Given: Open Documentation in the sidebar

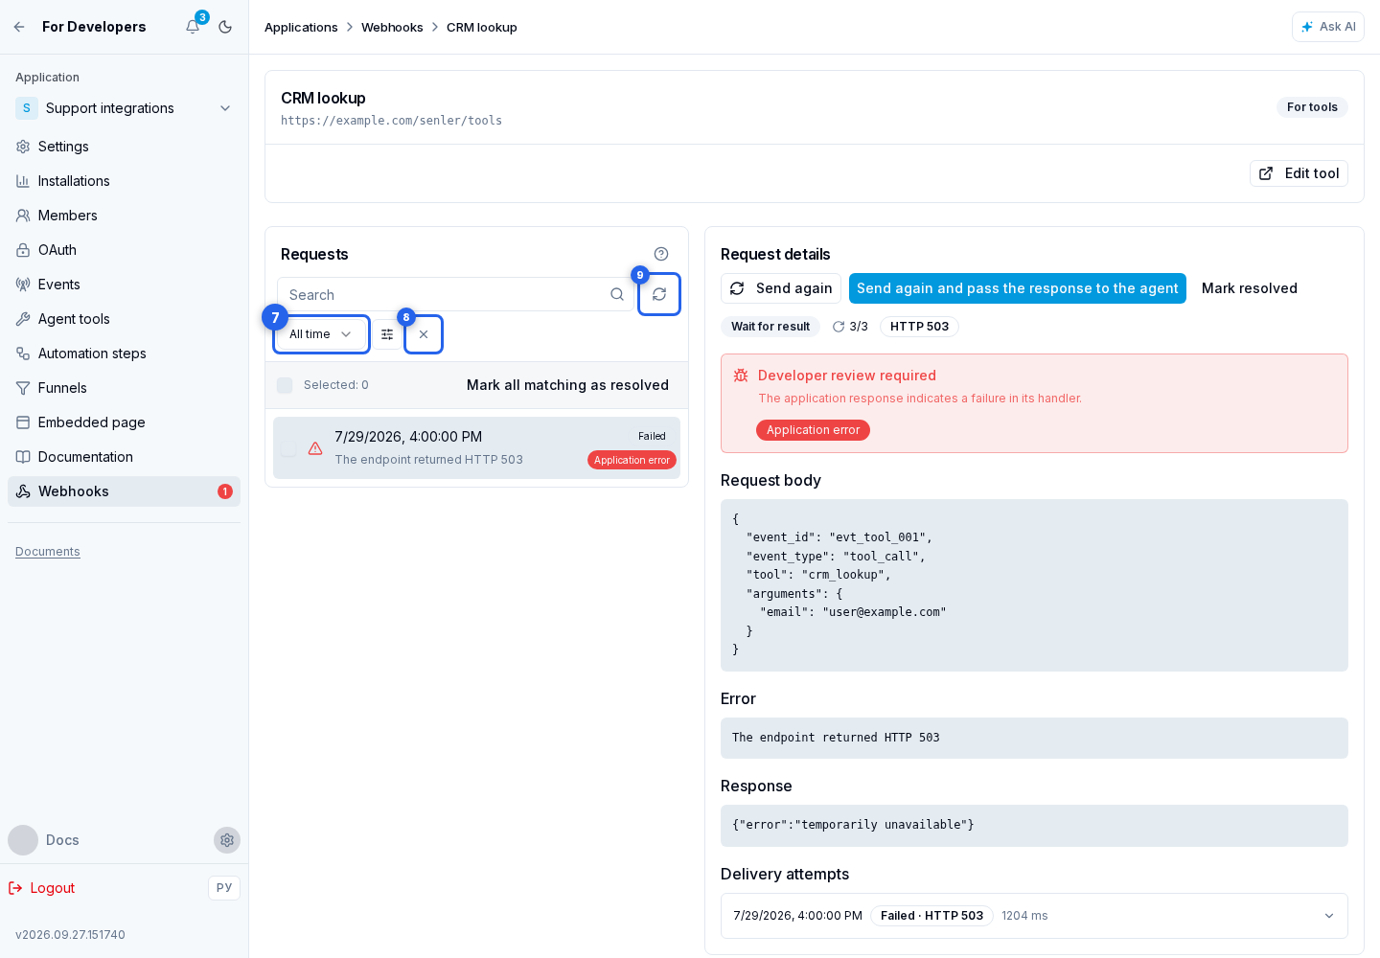Looking at the screenshot, I should 124,457.
